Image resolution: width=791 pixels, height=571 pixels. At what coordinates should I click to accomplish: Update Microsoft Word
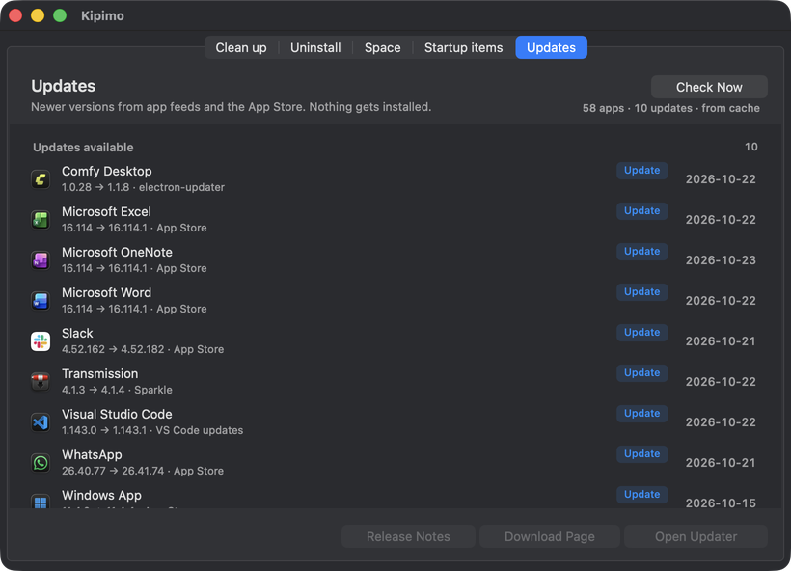click(641, 292)
